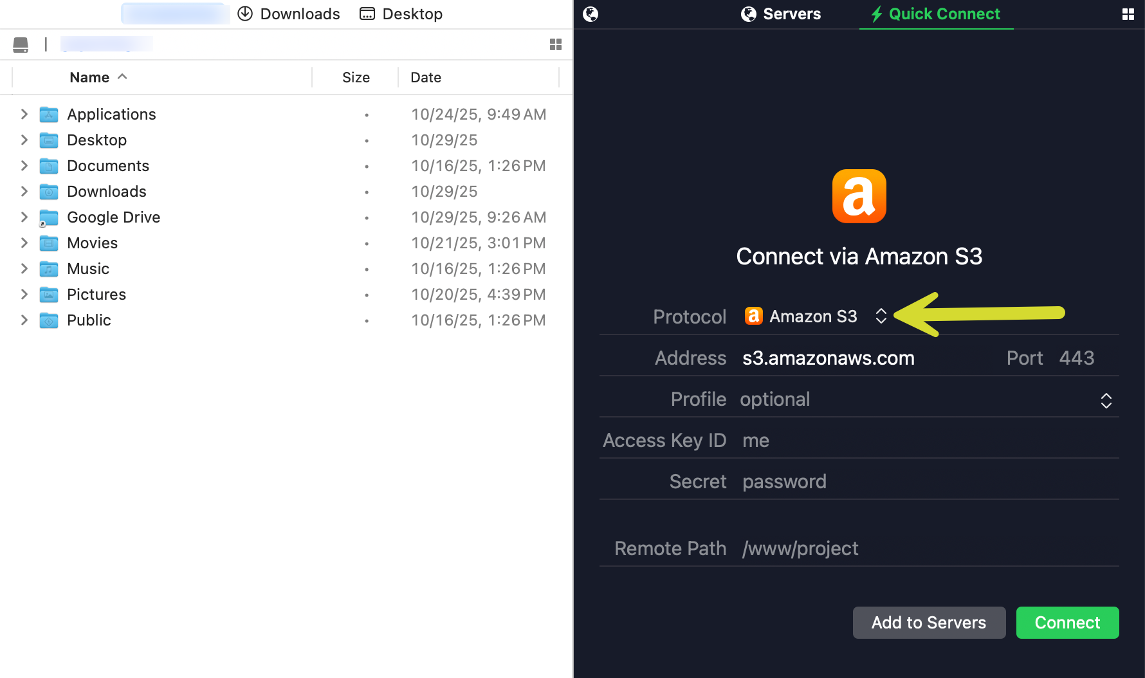Image resolution: width=1145 pixels, height=678 pixels.
Task: Expand the Applications folder
Action: (24, 115)
